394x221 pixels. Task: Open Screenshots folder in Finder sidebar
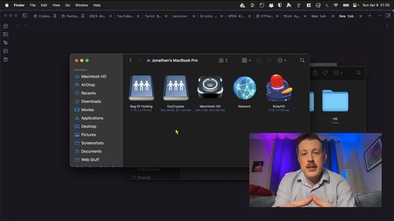point(89,143)
